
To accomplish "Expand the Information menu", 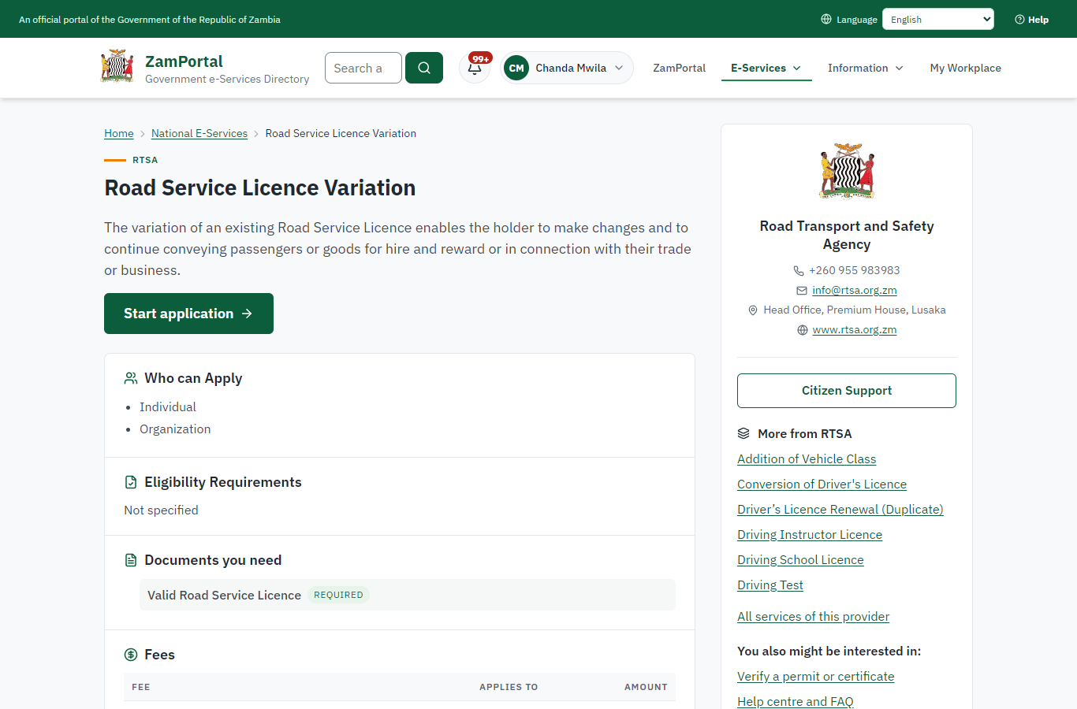I will point(866,68).
